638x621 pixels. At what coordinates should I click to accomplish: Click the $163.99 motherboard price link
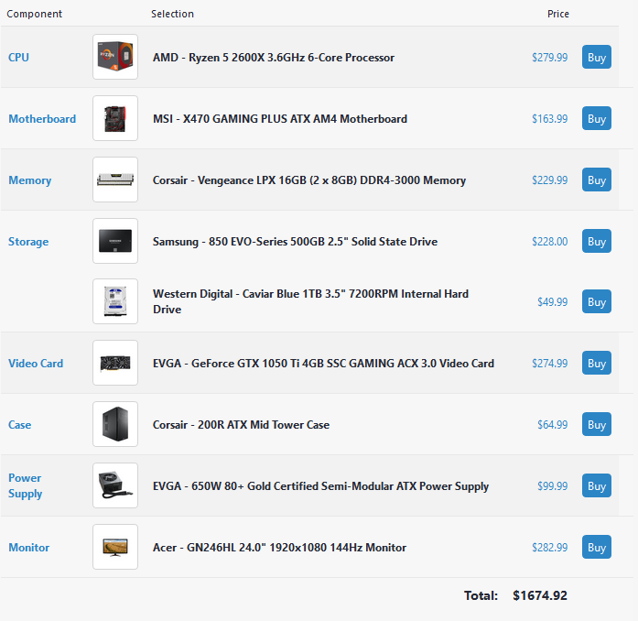tap(549, 119)
